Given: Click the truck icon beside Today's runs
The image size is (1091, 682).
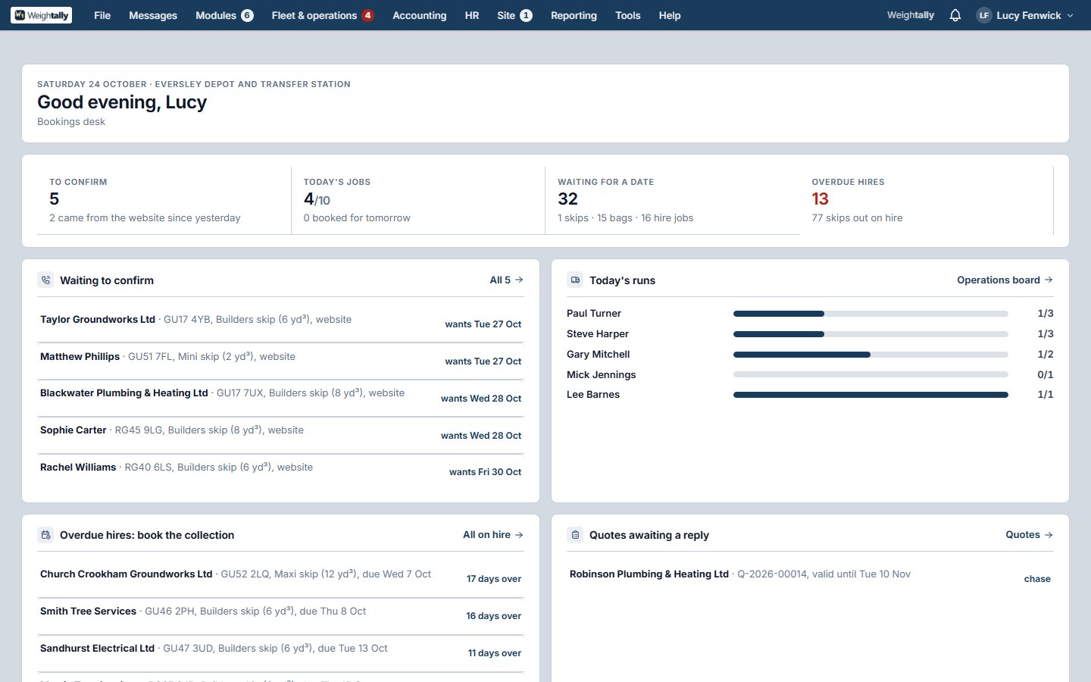Looking at the screenshot, I should (575, 280).
